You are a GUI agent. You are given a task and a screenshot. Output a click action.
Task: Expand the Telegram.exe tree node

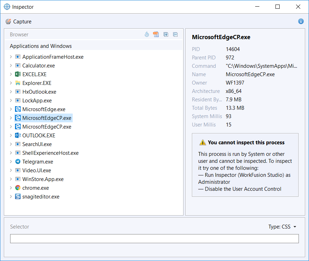click(11, 161)
